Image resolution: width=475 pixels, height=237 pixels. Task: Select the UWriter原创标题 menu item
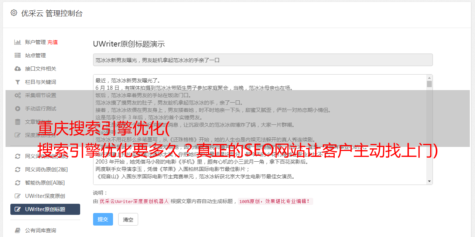click(45, 209)
